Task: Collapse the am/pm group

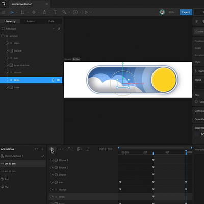Action: click(x=3, y=36)
